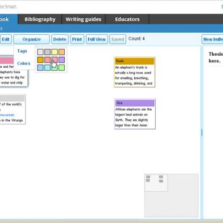Click the Delete button
Screen dimensions: 223x223
60,39
